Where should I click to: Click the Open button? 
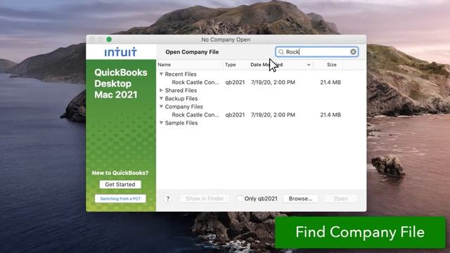340,198
